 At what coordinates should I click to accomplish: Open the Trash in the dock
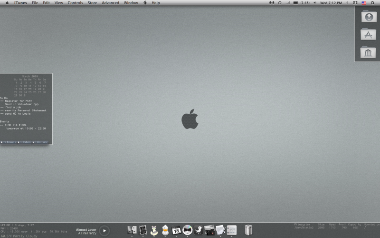248,230
